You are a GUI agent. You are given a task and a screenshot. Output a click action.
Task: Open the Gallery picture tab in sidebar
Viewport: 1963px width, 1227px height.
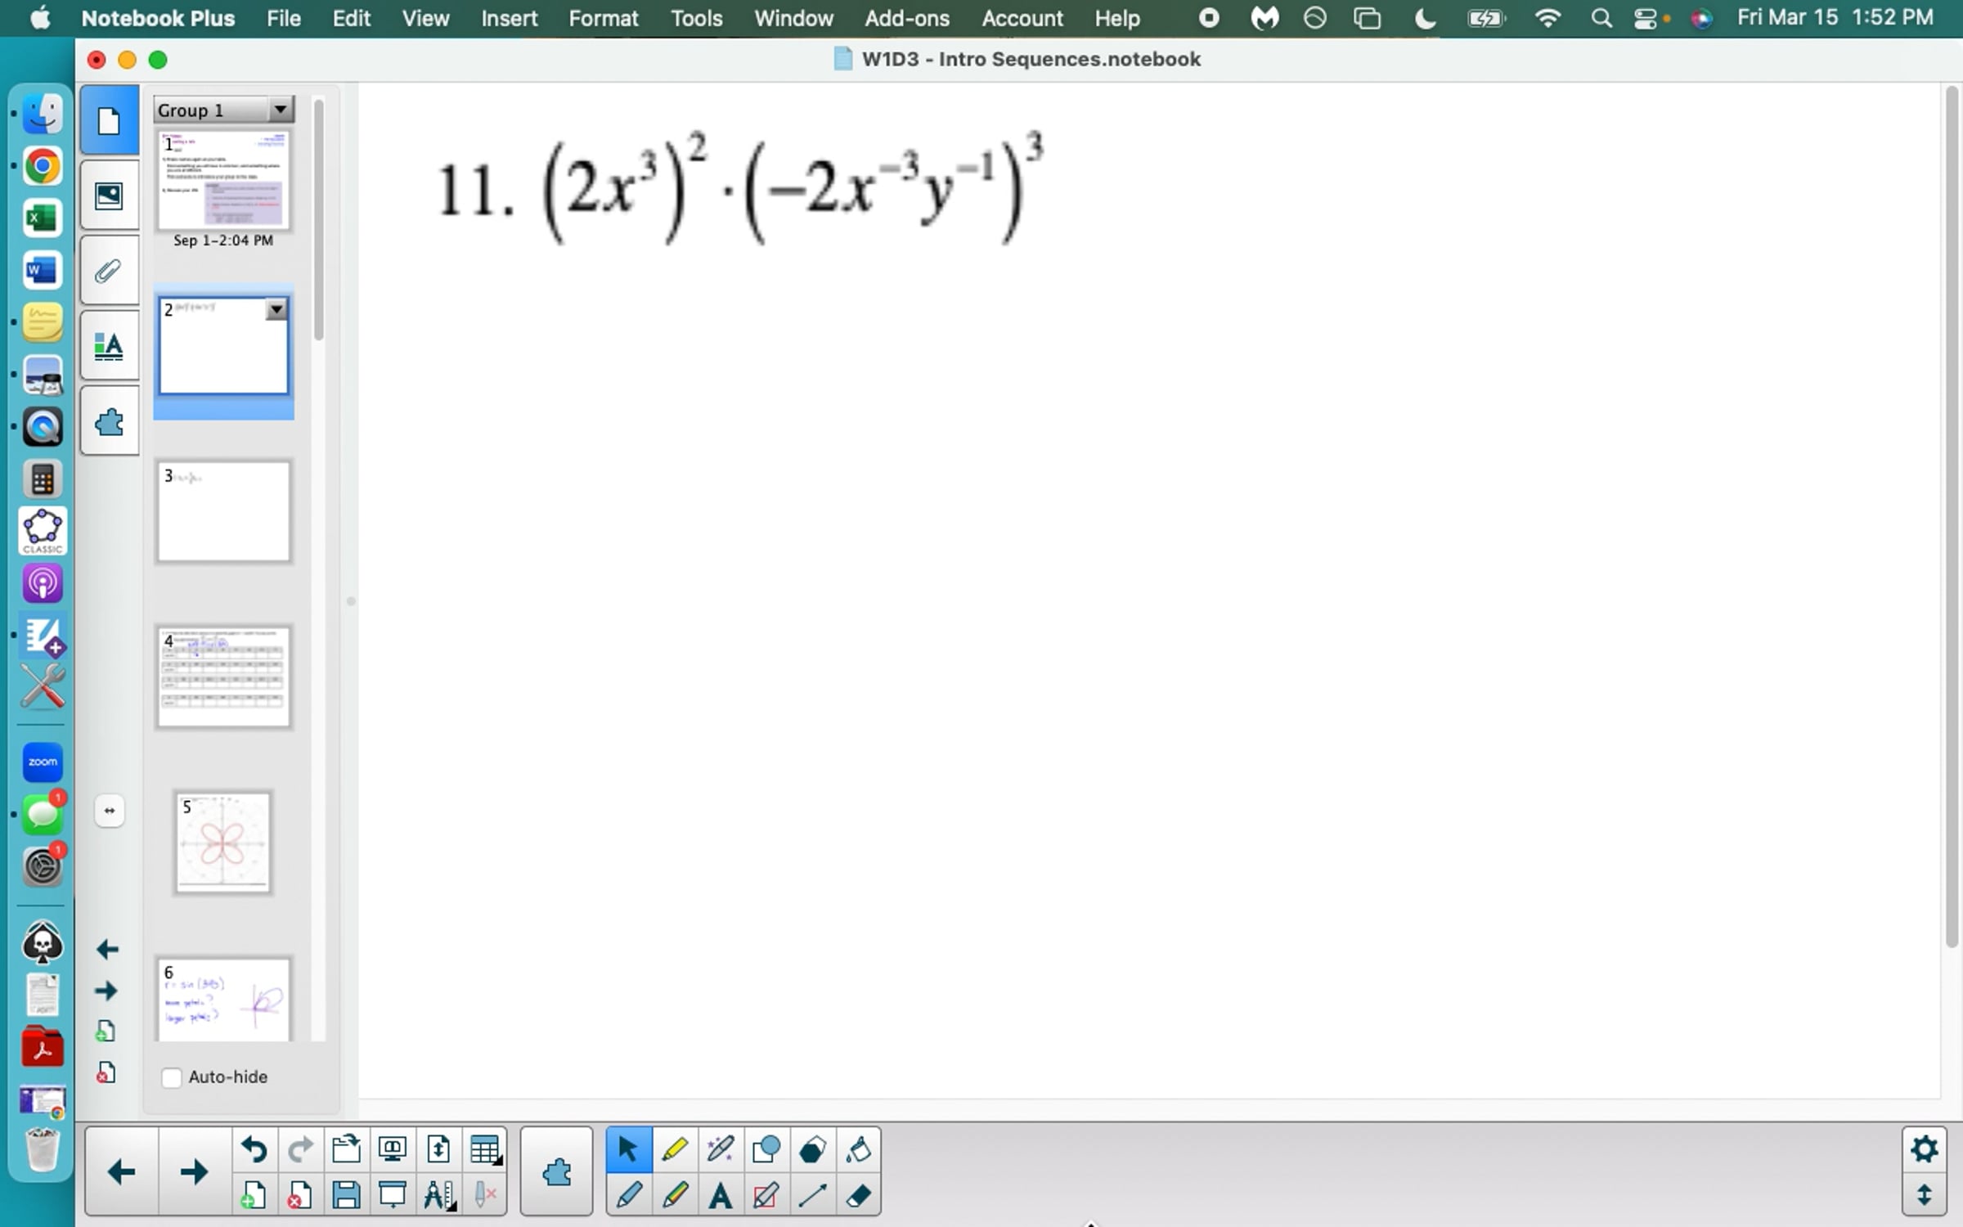[x=109, y=196]
